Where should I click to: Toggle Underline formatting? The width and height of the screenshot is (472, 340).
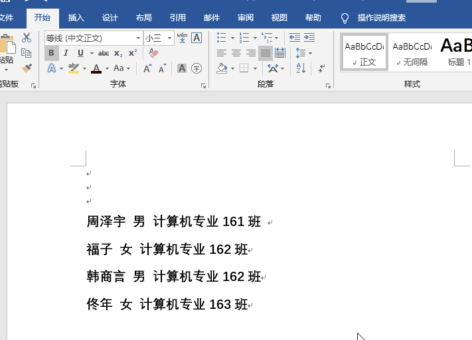[80, 53]
